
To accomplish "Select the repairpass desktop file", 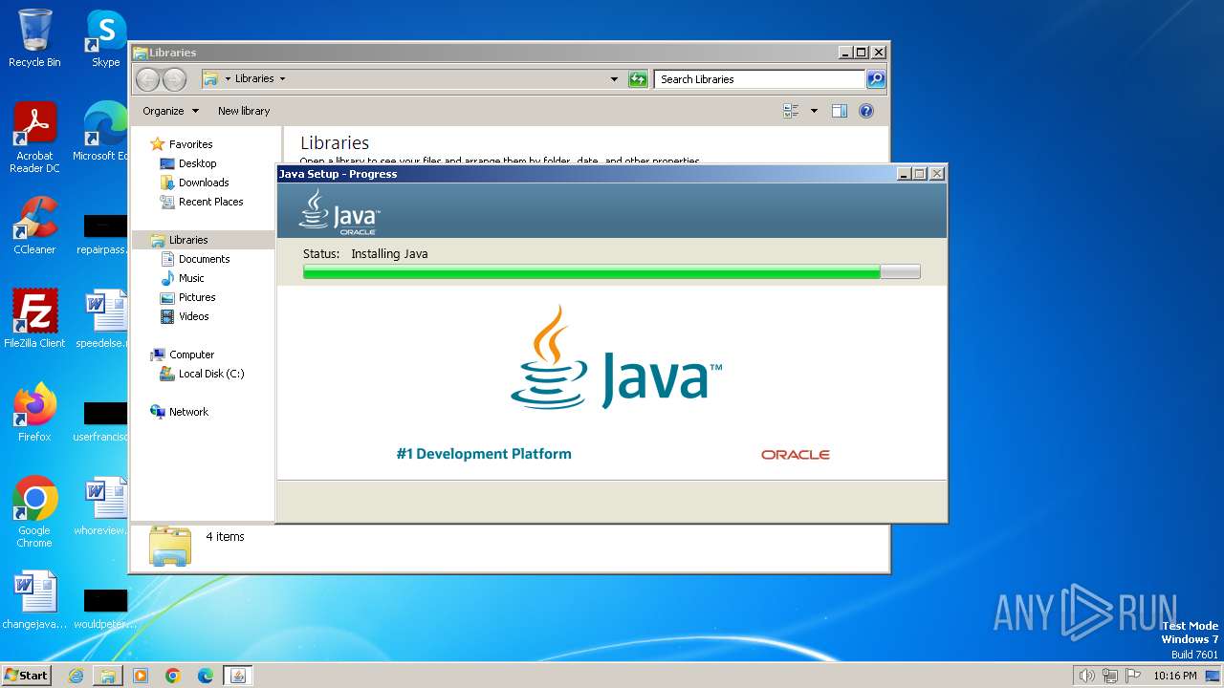I will pos(105,235).
